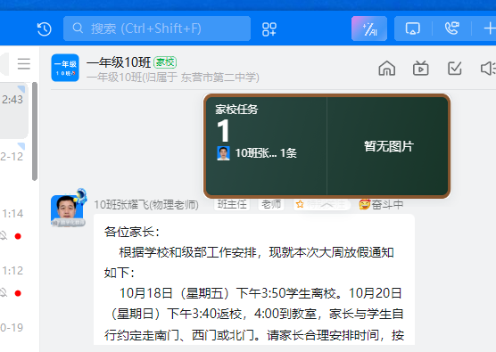Screen dimensions: 496x352
Task: Open the apps grid icon beside search
Action: tap(269, 29)
